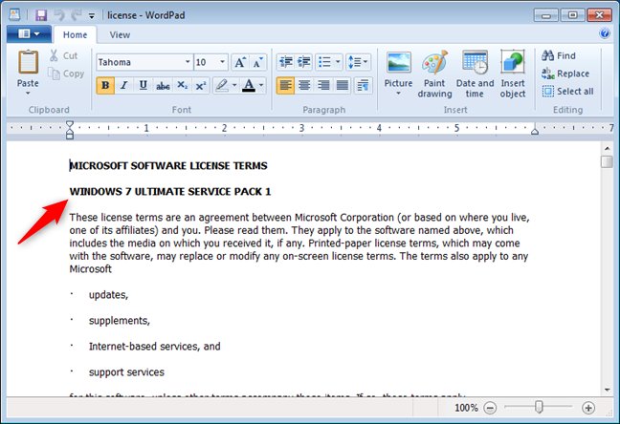The image size is (620, 424).
Task: Open the Tahoma font family dropdown
Action: point(188,62)
